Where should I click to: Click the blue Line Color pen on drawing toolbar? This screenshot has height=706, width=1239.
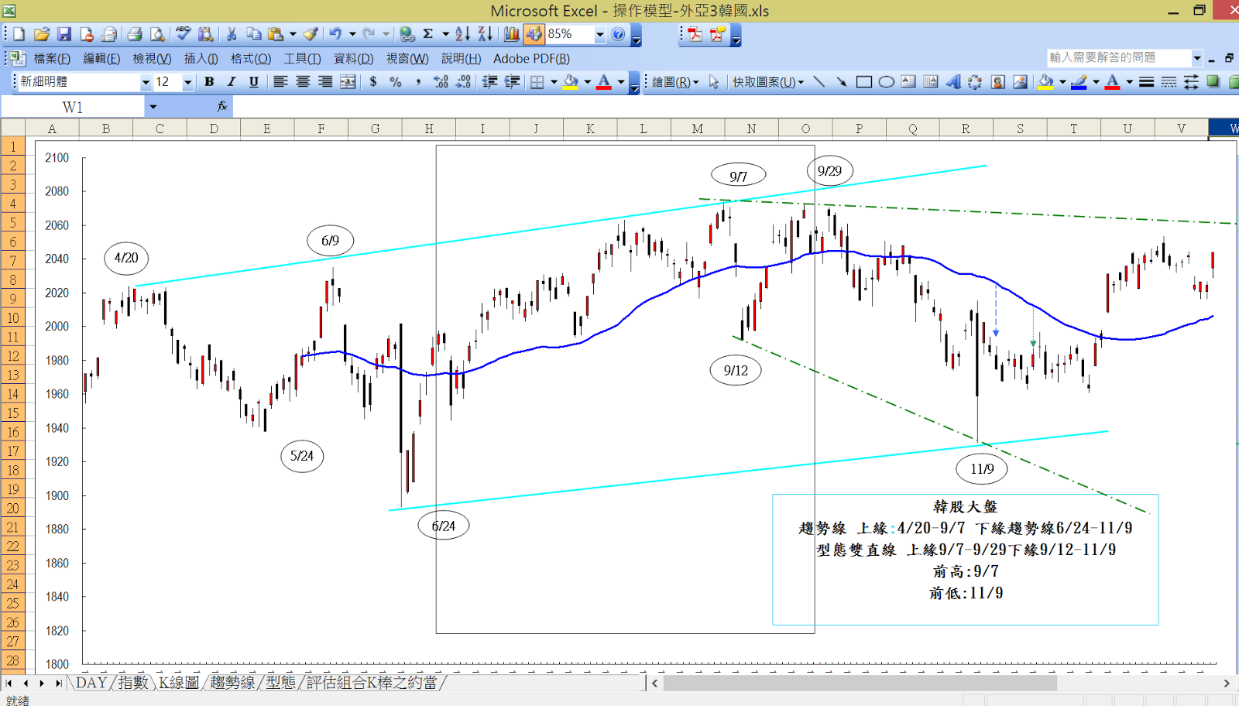1079,82
